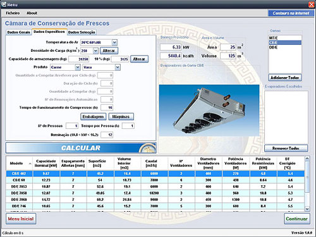Click the Iluminação input field
Screen dimensions: 316x237
point(107,135)
